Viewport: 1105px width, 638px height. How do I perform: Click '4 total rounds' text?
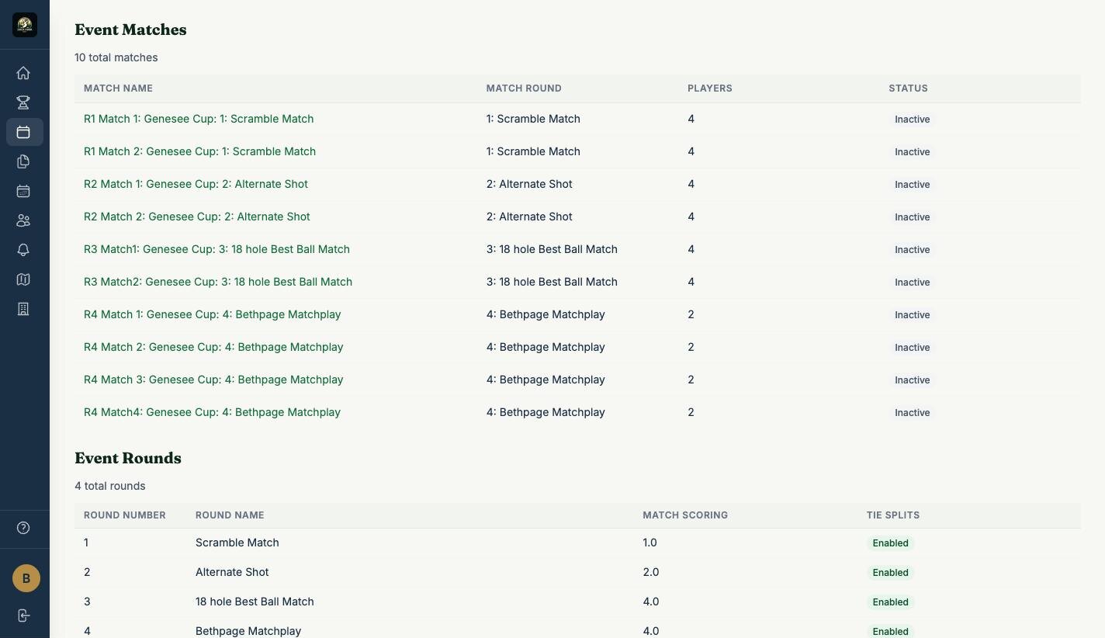click(x=110, y=486)
